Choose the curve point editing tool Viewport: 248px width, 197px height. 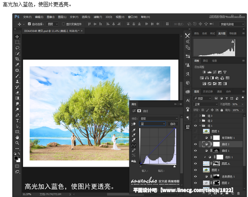tap(134, 145)
